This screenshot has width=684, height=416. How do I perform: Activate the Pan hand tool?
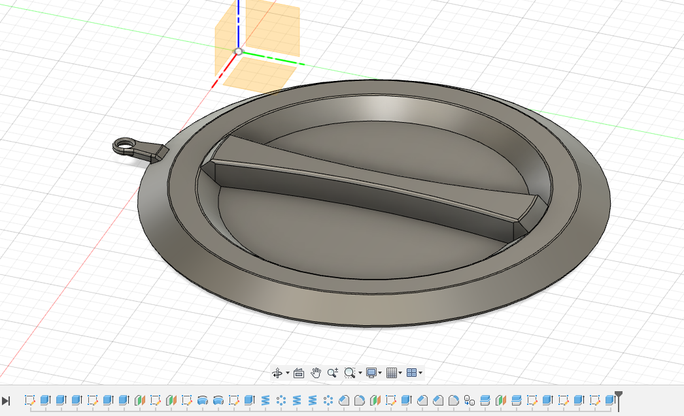[x=316, y=373]
